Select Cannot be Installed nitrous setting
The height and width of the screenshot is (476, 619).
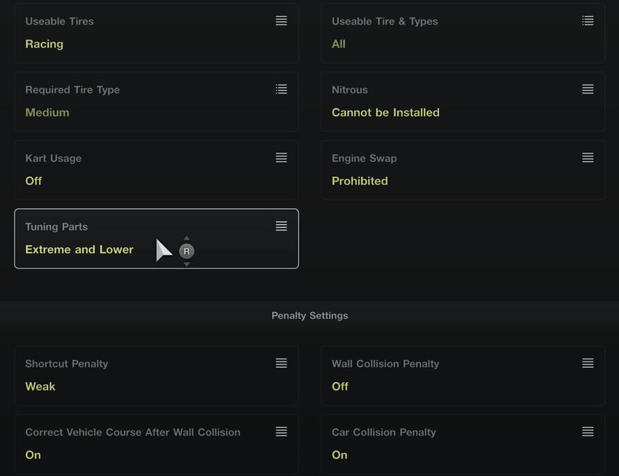(385, 113)
